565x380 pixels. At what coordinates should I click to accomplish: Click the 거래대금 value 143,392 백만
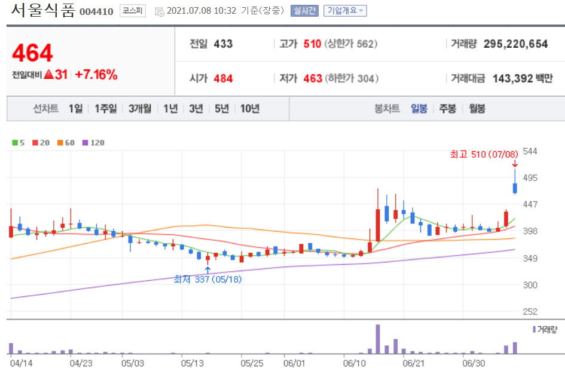(523, 78)
